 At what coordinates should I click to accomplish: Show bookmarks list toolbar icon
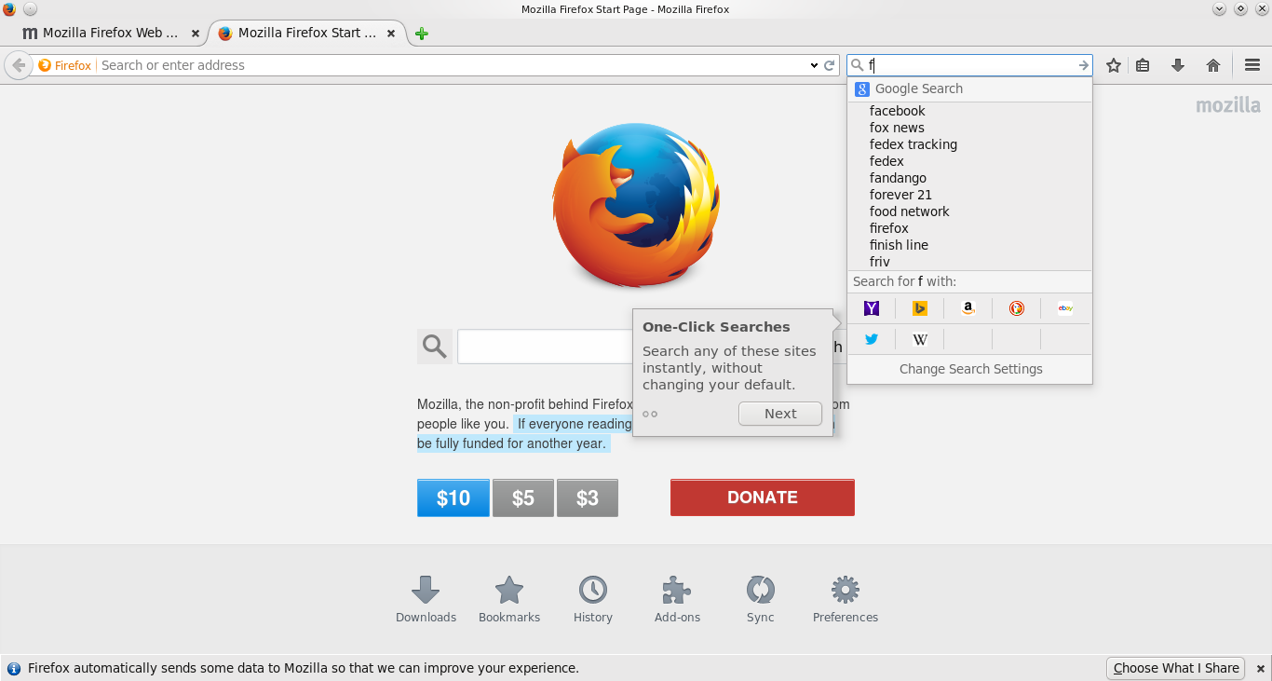[1143, 65]
